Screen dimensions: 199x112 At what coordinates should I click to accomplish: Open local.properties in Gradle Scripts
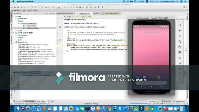(31, 63)
